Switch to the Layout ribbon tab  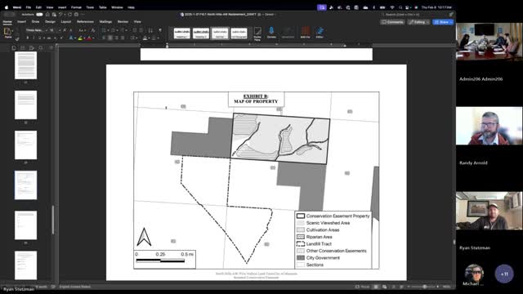point(65,22)
